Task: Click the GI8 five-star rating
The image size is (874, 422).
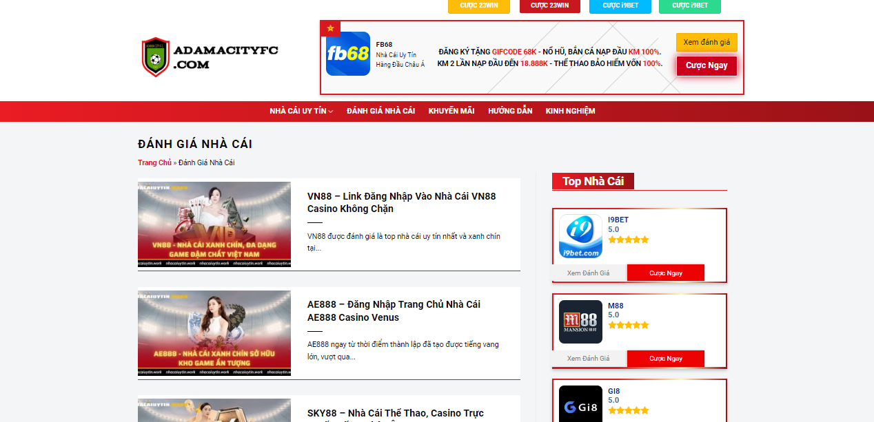Action: coord(629,410)
